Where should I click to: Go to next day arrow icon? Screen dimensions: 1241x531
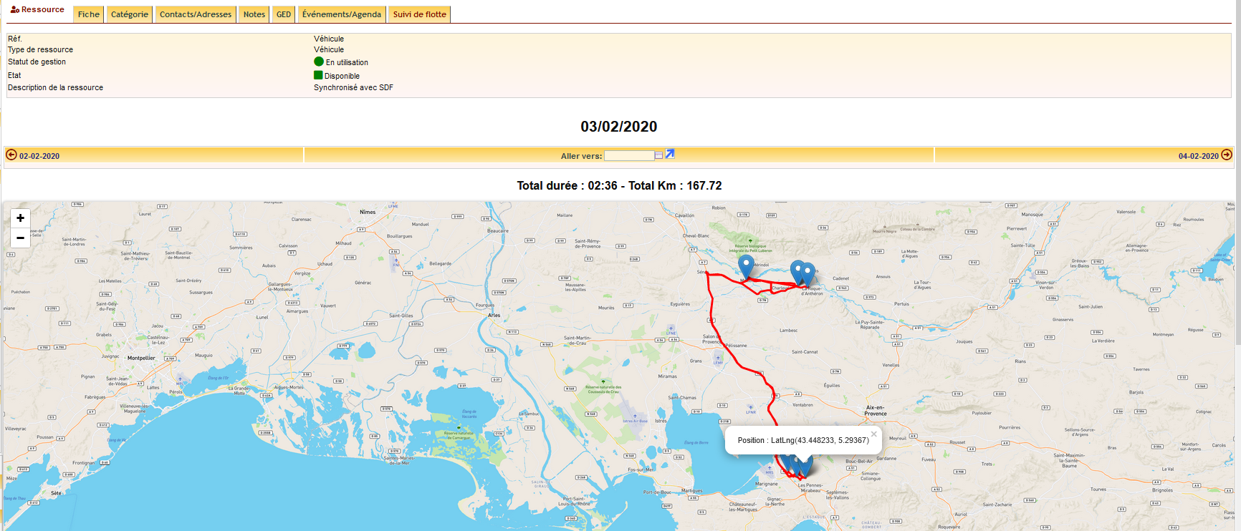pos(1227,155)
